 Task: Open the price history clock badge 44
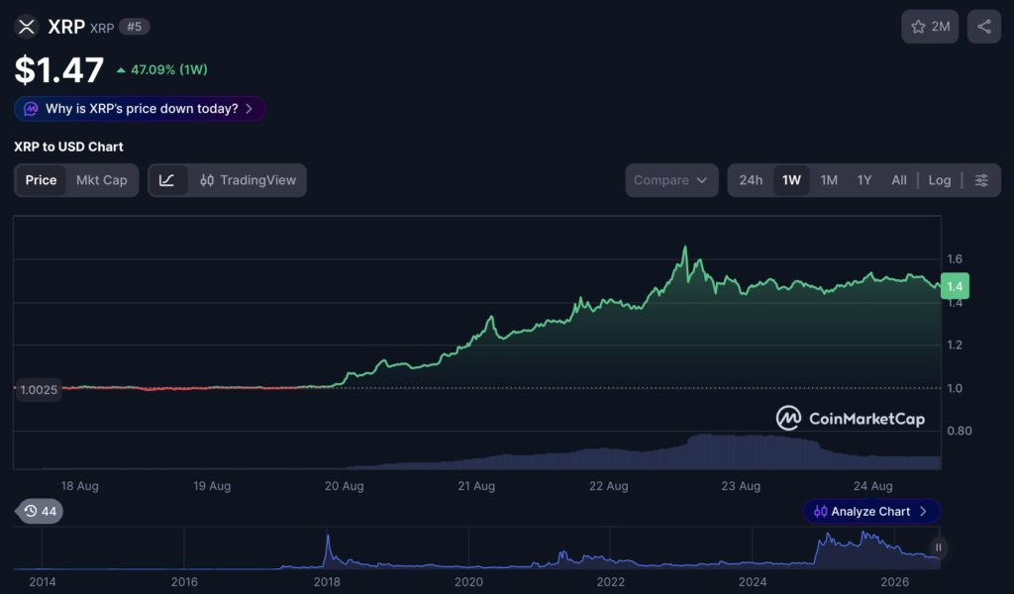tap(40, 511)
